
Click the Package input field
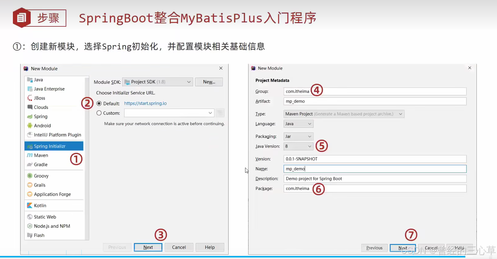point(375,188)
